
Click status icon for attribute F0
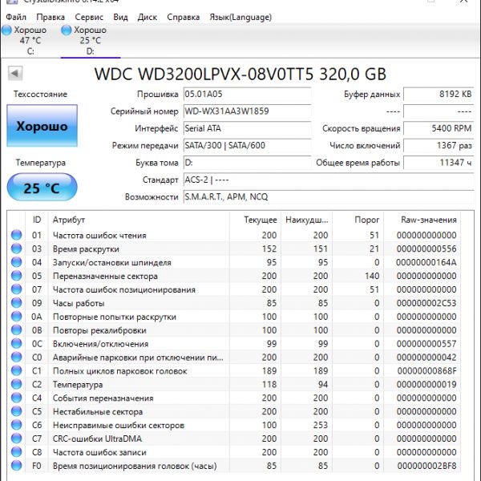(x=16, y=466)
